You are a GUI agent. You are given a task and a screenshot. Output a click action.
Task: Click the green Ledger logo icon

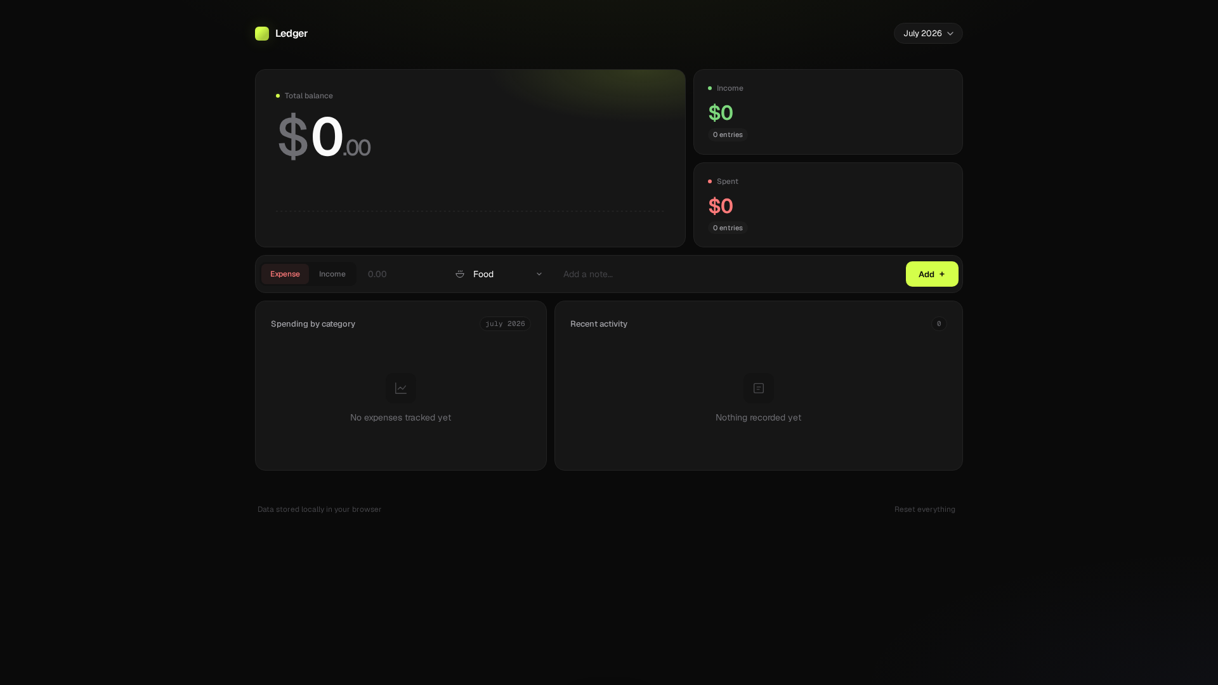pyautogui.click(x=262, y=34)
